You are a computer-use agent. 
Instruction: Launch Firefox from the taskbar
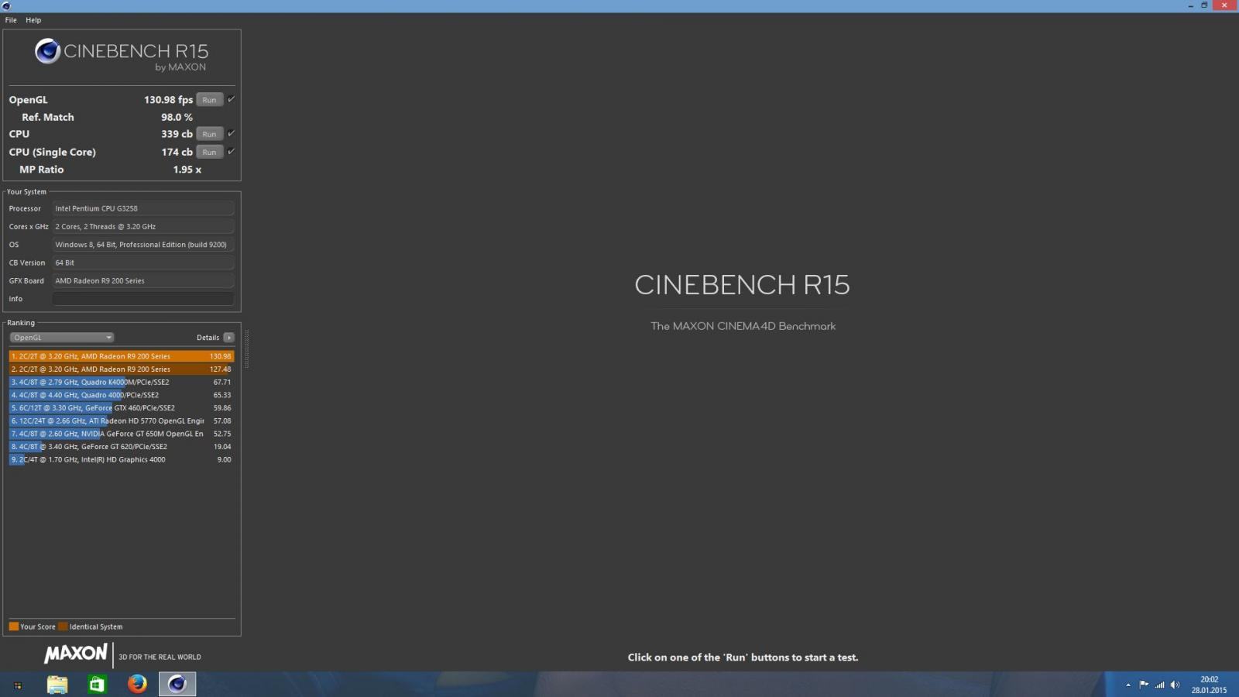pyautogui.click(x=137, y=685)
